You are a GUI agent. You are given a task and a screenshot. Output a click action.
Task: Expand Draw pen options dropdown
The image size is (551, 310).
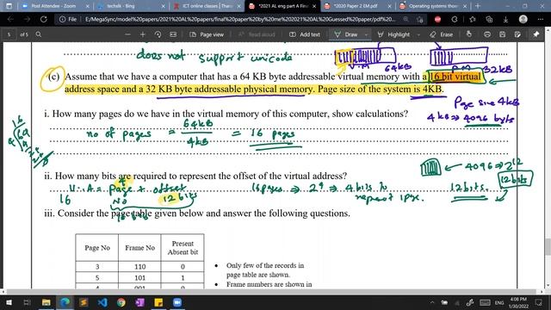[x=366, y=34]
